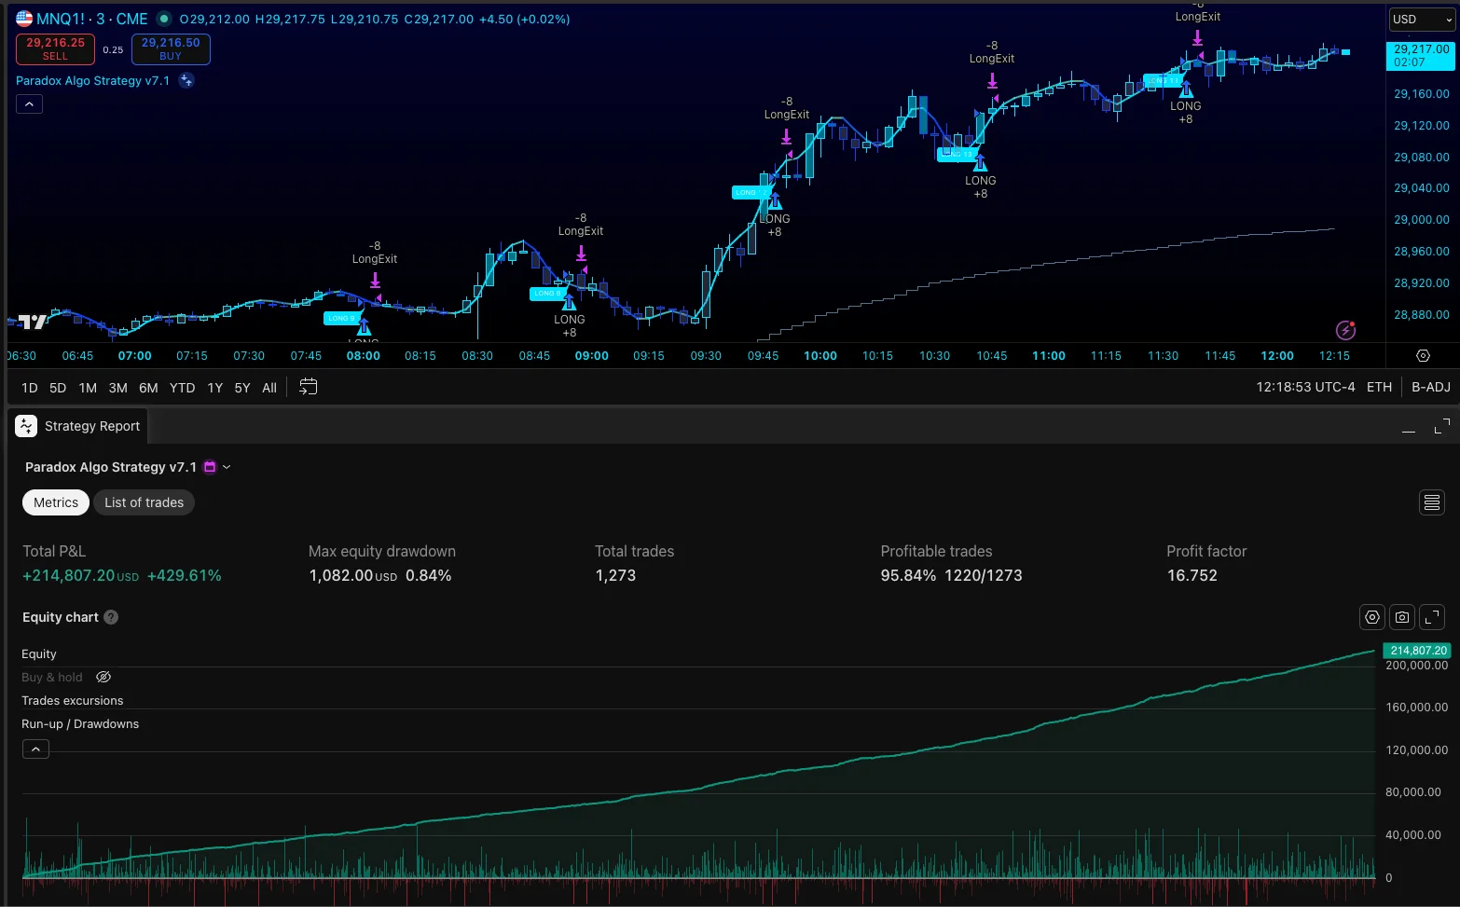This screenshot has height=907, width=1460.
Task: Select the 5D time range
Action: point(58,388)
